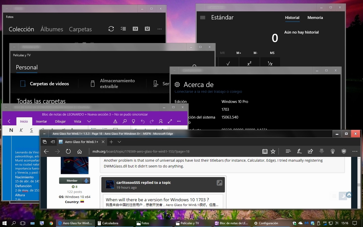Viewport: 363px width, 227px height.
Task: Click the select-items checklist icon in Fotos
Action: tap(123, 29)
